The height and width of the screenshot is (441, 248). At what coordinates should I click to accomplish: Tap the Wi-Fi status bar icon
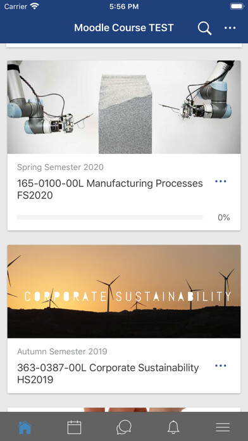pyautogui.click(x=35, y=6)
